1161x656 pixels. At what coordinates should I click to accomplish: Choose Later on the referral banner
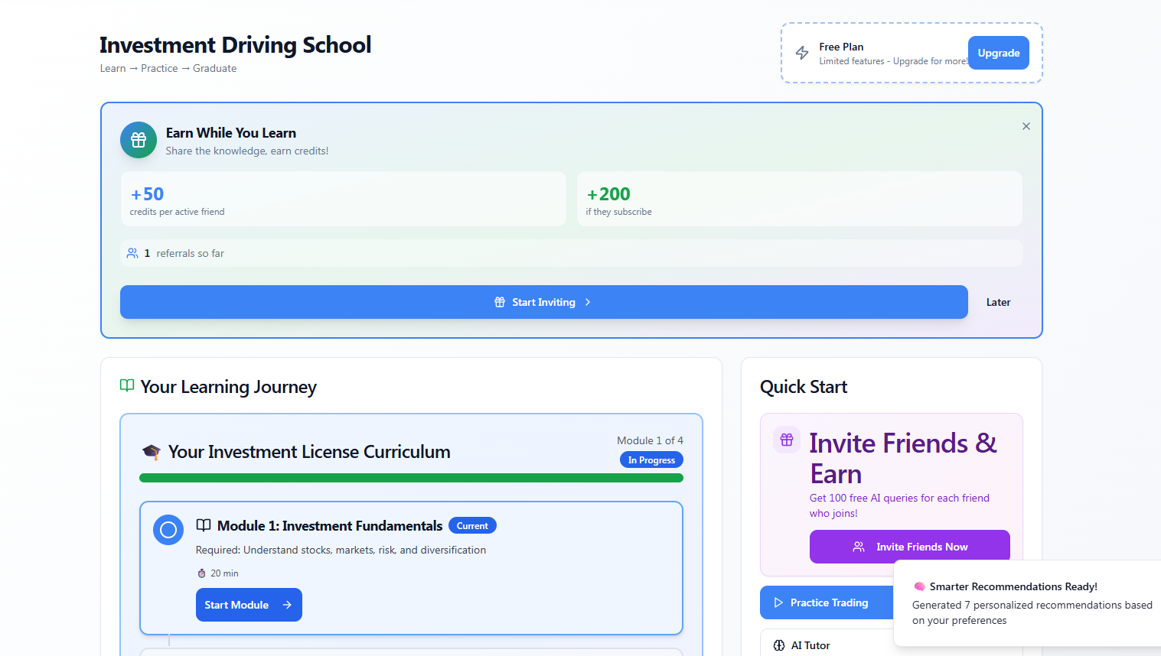(x=998, y=302)
